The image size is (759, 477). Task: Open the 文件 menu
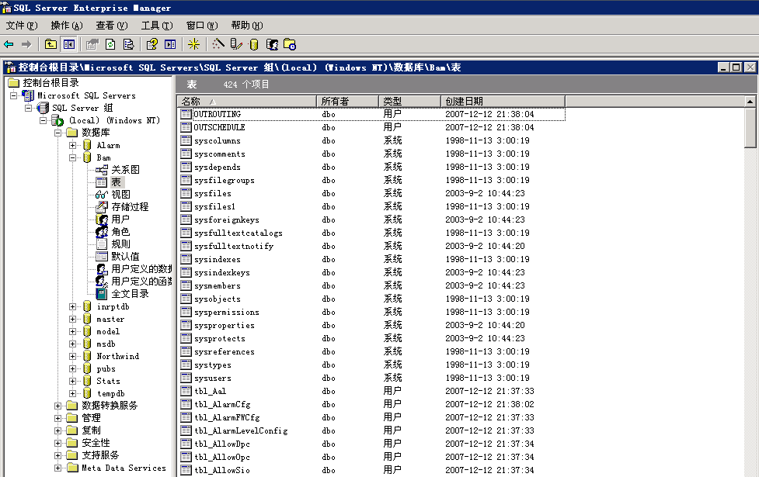(22, 26)
